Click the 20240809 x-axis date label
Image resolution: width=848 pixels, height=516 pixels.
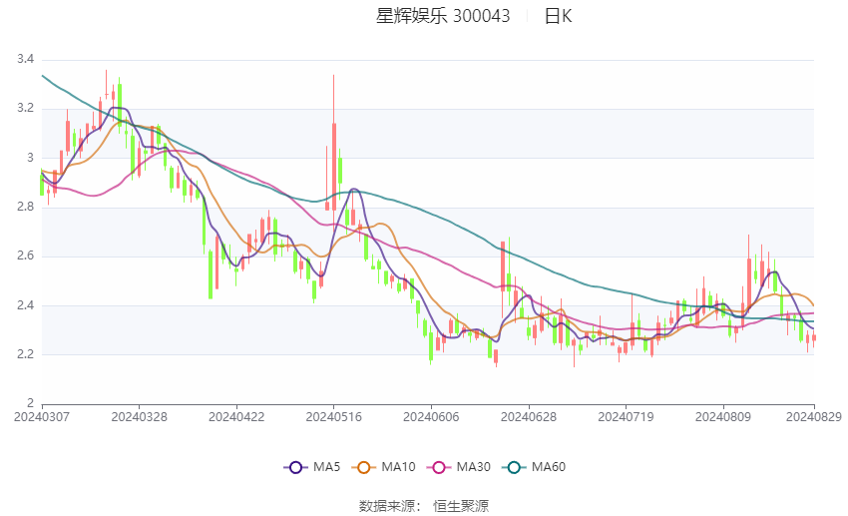coord(723,417)
